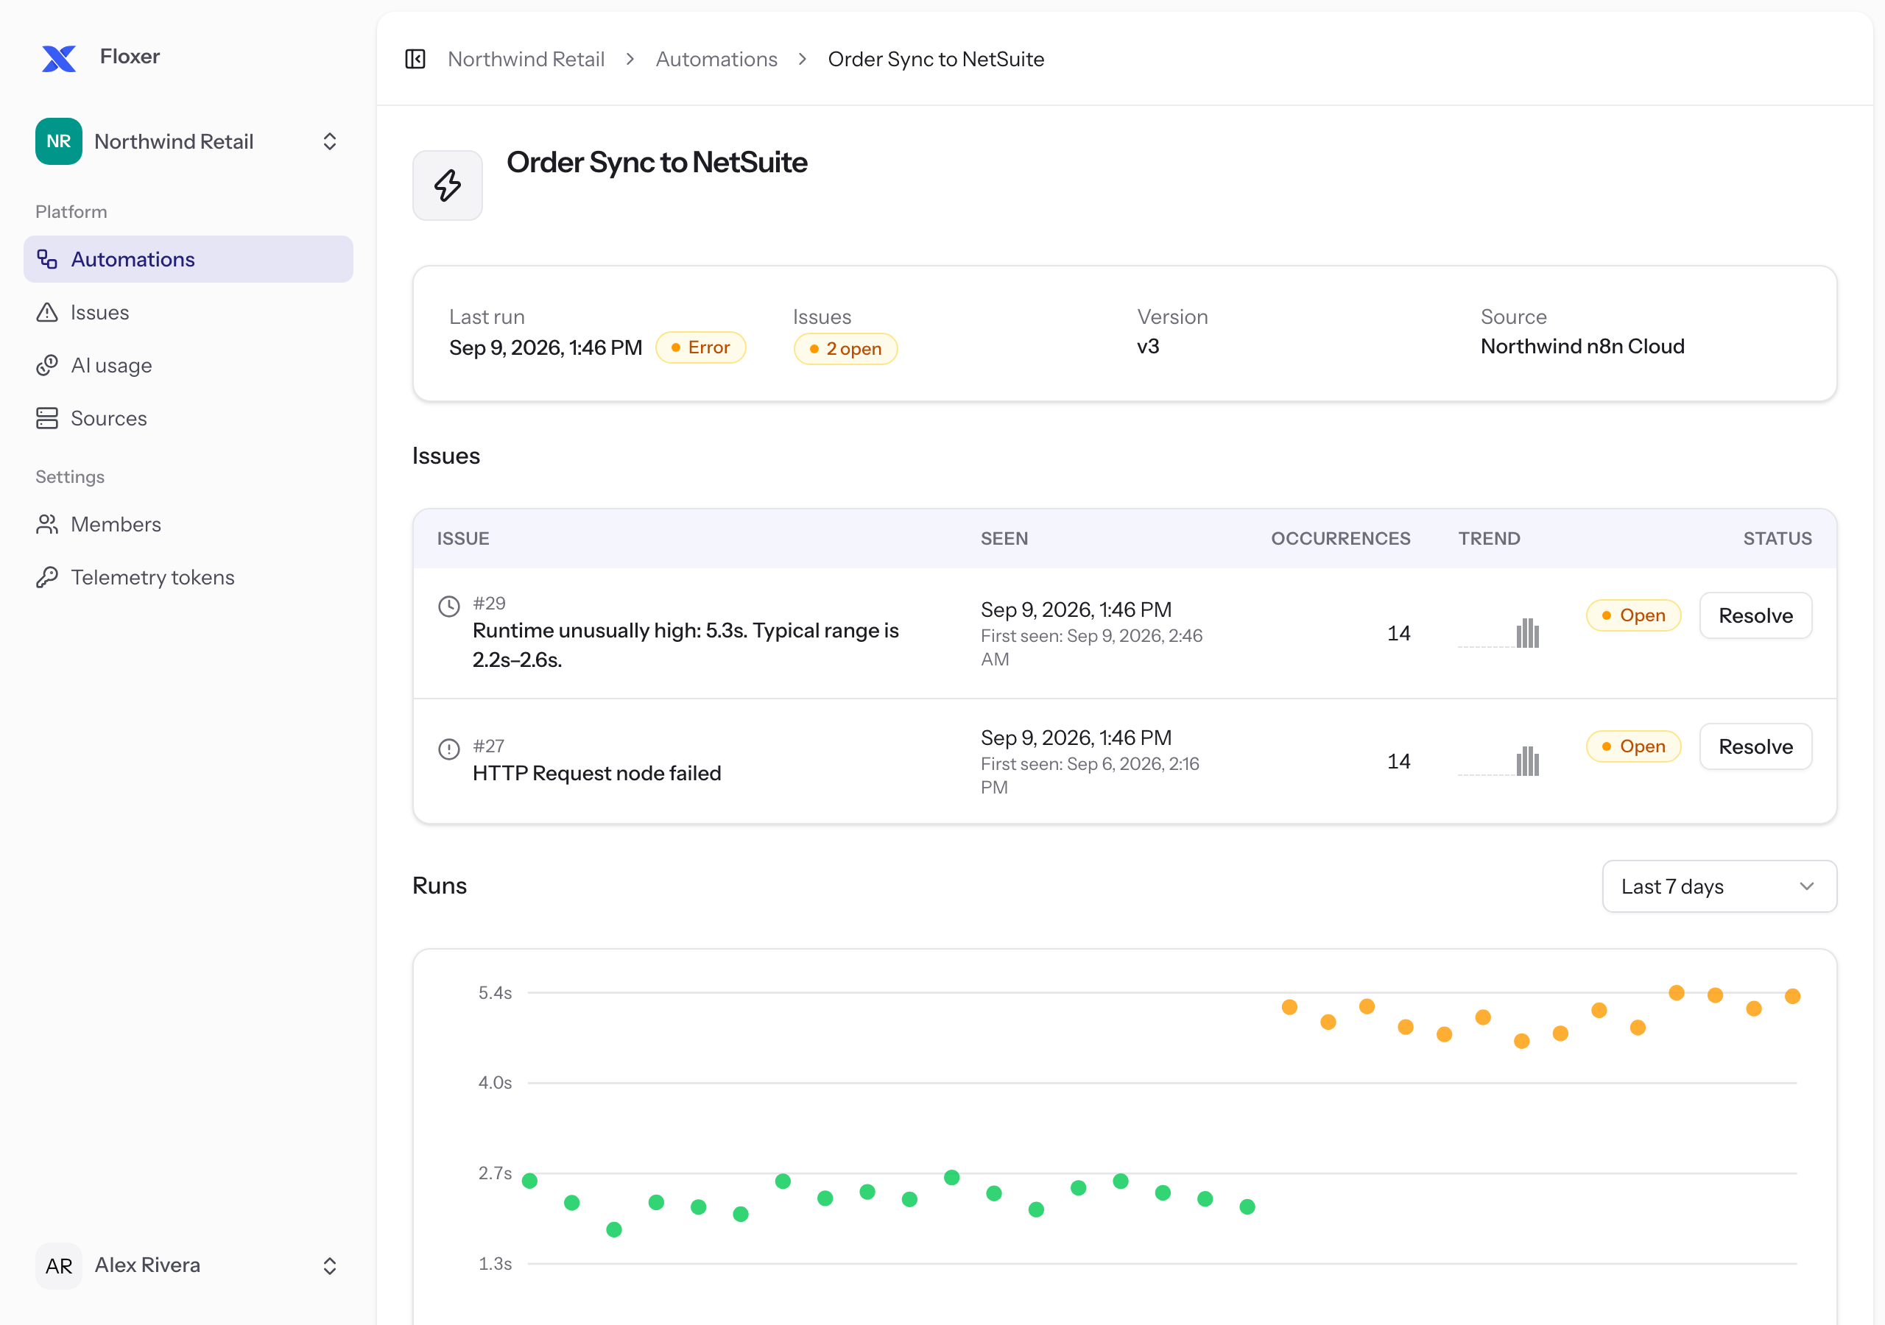This screenshot has width=1885, height=1325.
Task: Click the v3 version value
Action: pos(1148,347)
